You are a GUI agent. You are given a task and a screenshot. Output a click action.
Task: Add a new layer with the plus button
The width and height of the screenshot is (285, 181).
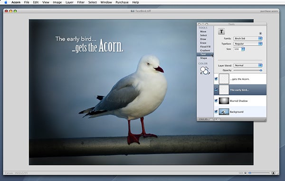(x=216, y=119)
